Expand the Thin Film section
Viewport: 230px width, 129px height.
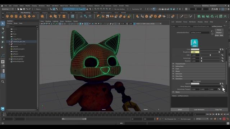(199, 76)
